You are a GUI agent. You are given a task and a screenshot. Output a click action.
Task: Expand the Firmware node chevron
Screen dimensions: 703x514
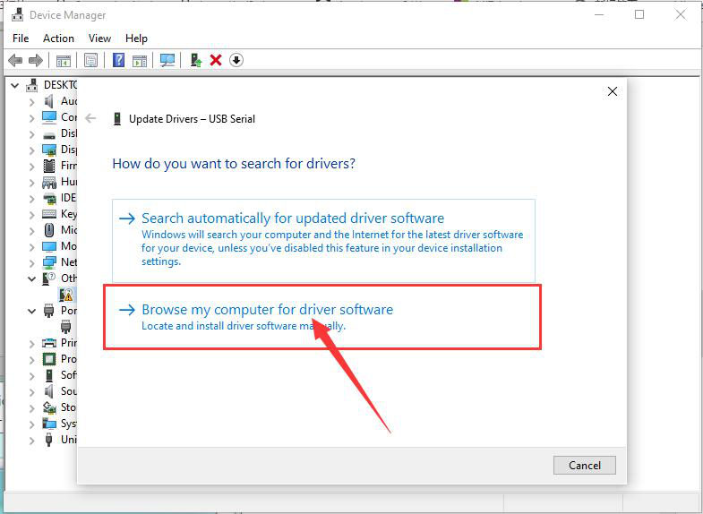31,167
